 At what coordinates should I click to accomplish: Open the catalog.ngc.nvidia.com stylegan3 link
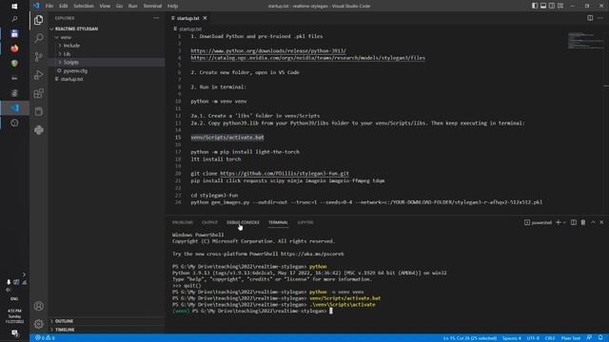(x=308, y=58)
